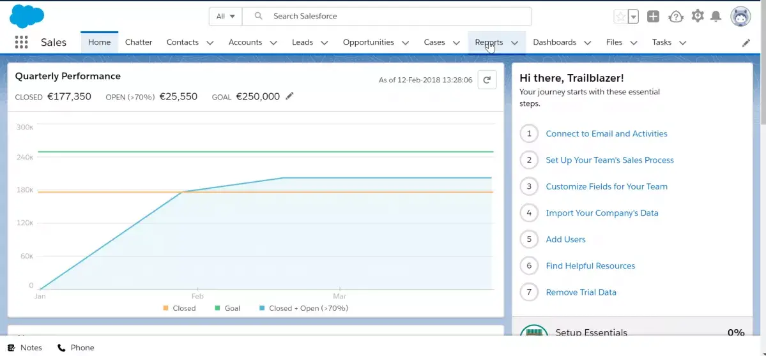This screenshot has width=766, height=356.
Task: Open the Leads tab
Action: [302, 43]
